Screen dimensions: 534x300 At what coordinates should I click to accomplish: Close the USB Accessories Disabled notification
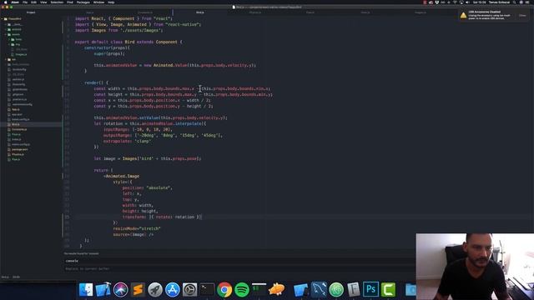(x=522, y=15)
